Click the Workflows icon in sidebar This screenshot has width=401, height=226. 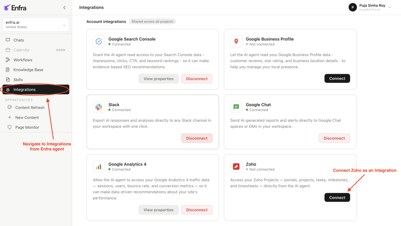tap(8, 60)
